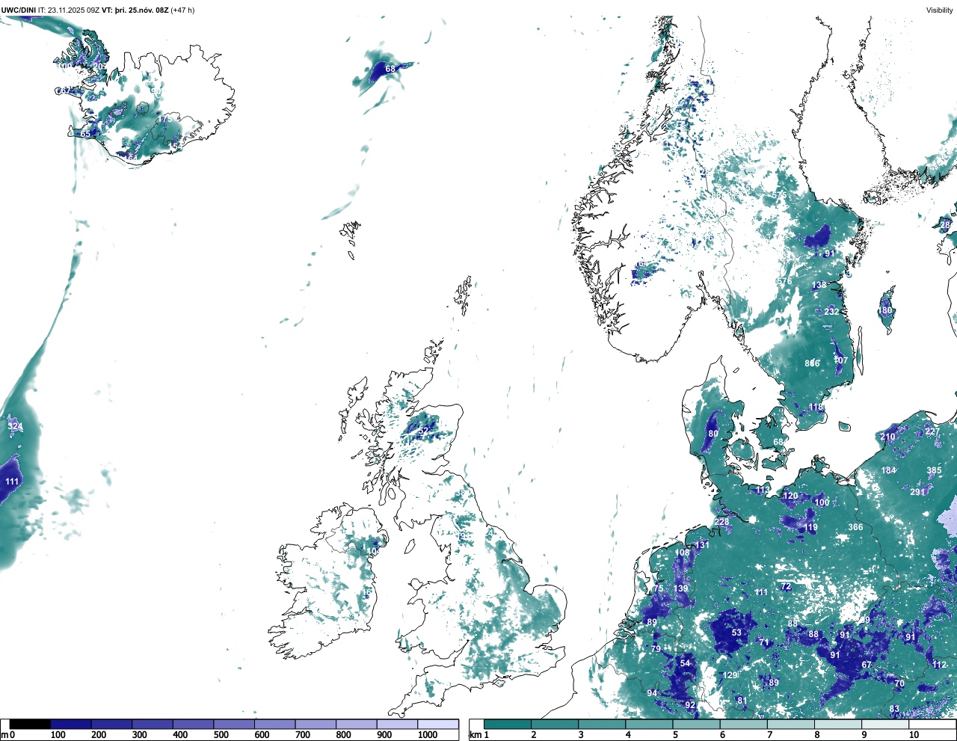Pick the 5–6 km teal legend swatch

coord(696,725)
